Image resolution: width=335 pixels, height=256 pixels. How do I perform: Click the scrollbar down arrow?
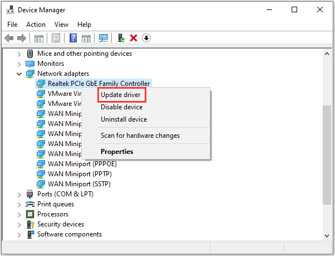pyautogui.click(x=327, y=236)
